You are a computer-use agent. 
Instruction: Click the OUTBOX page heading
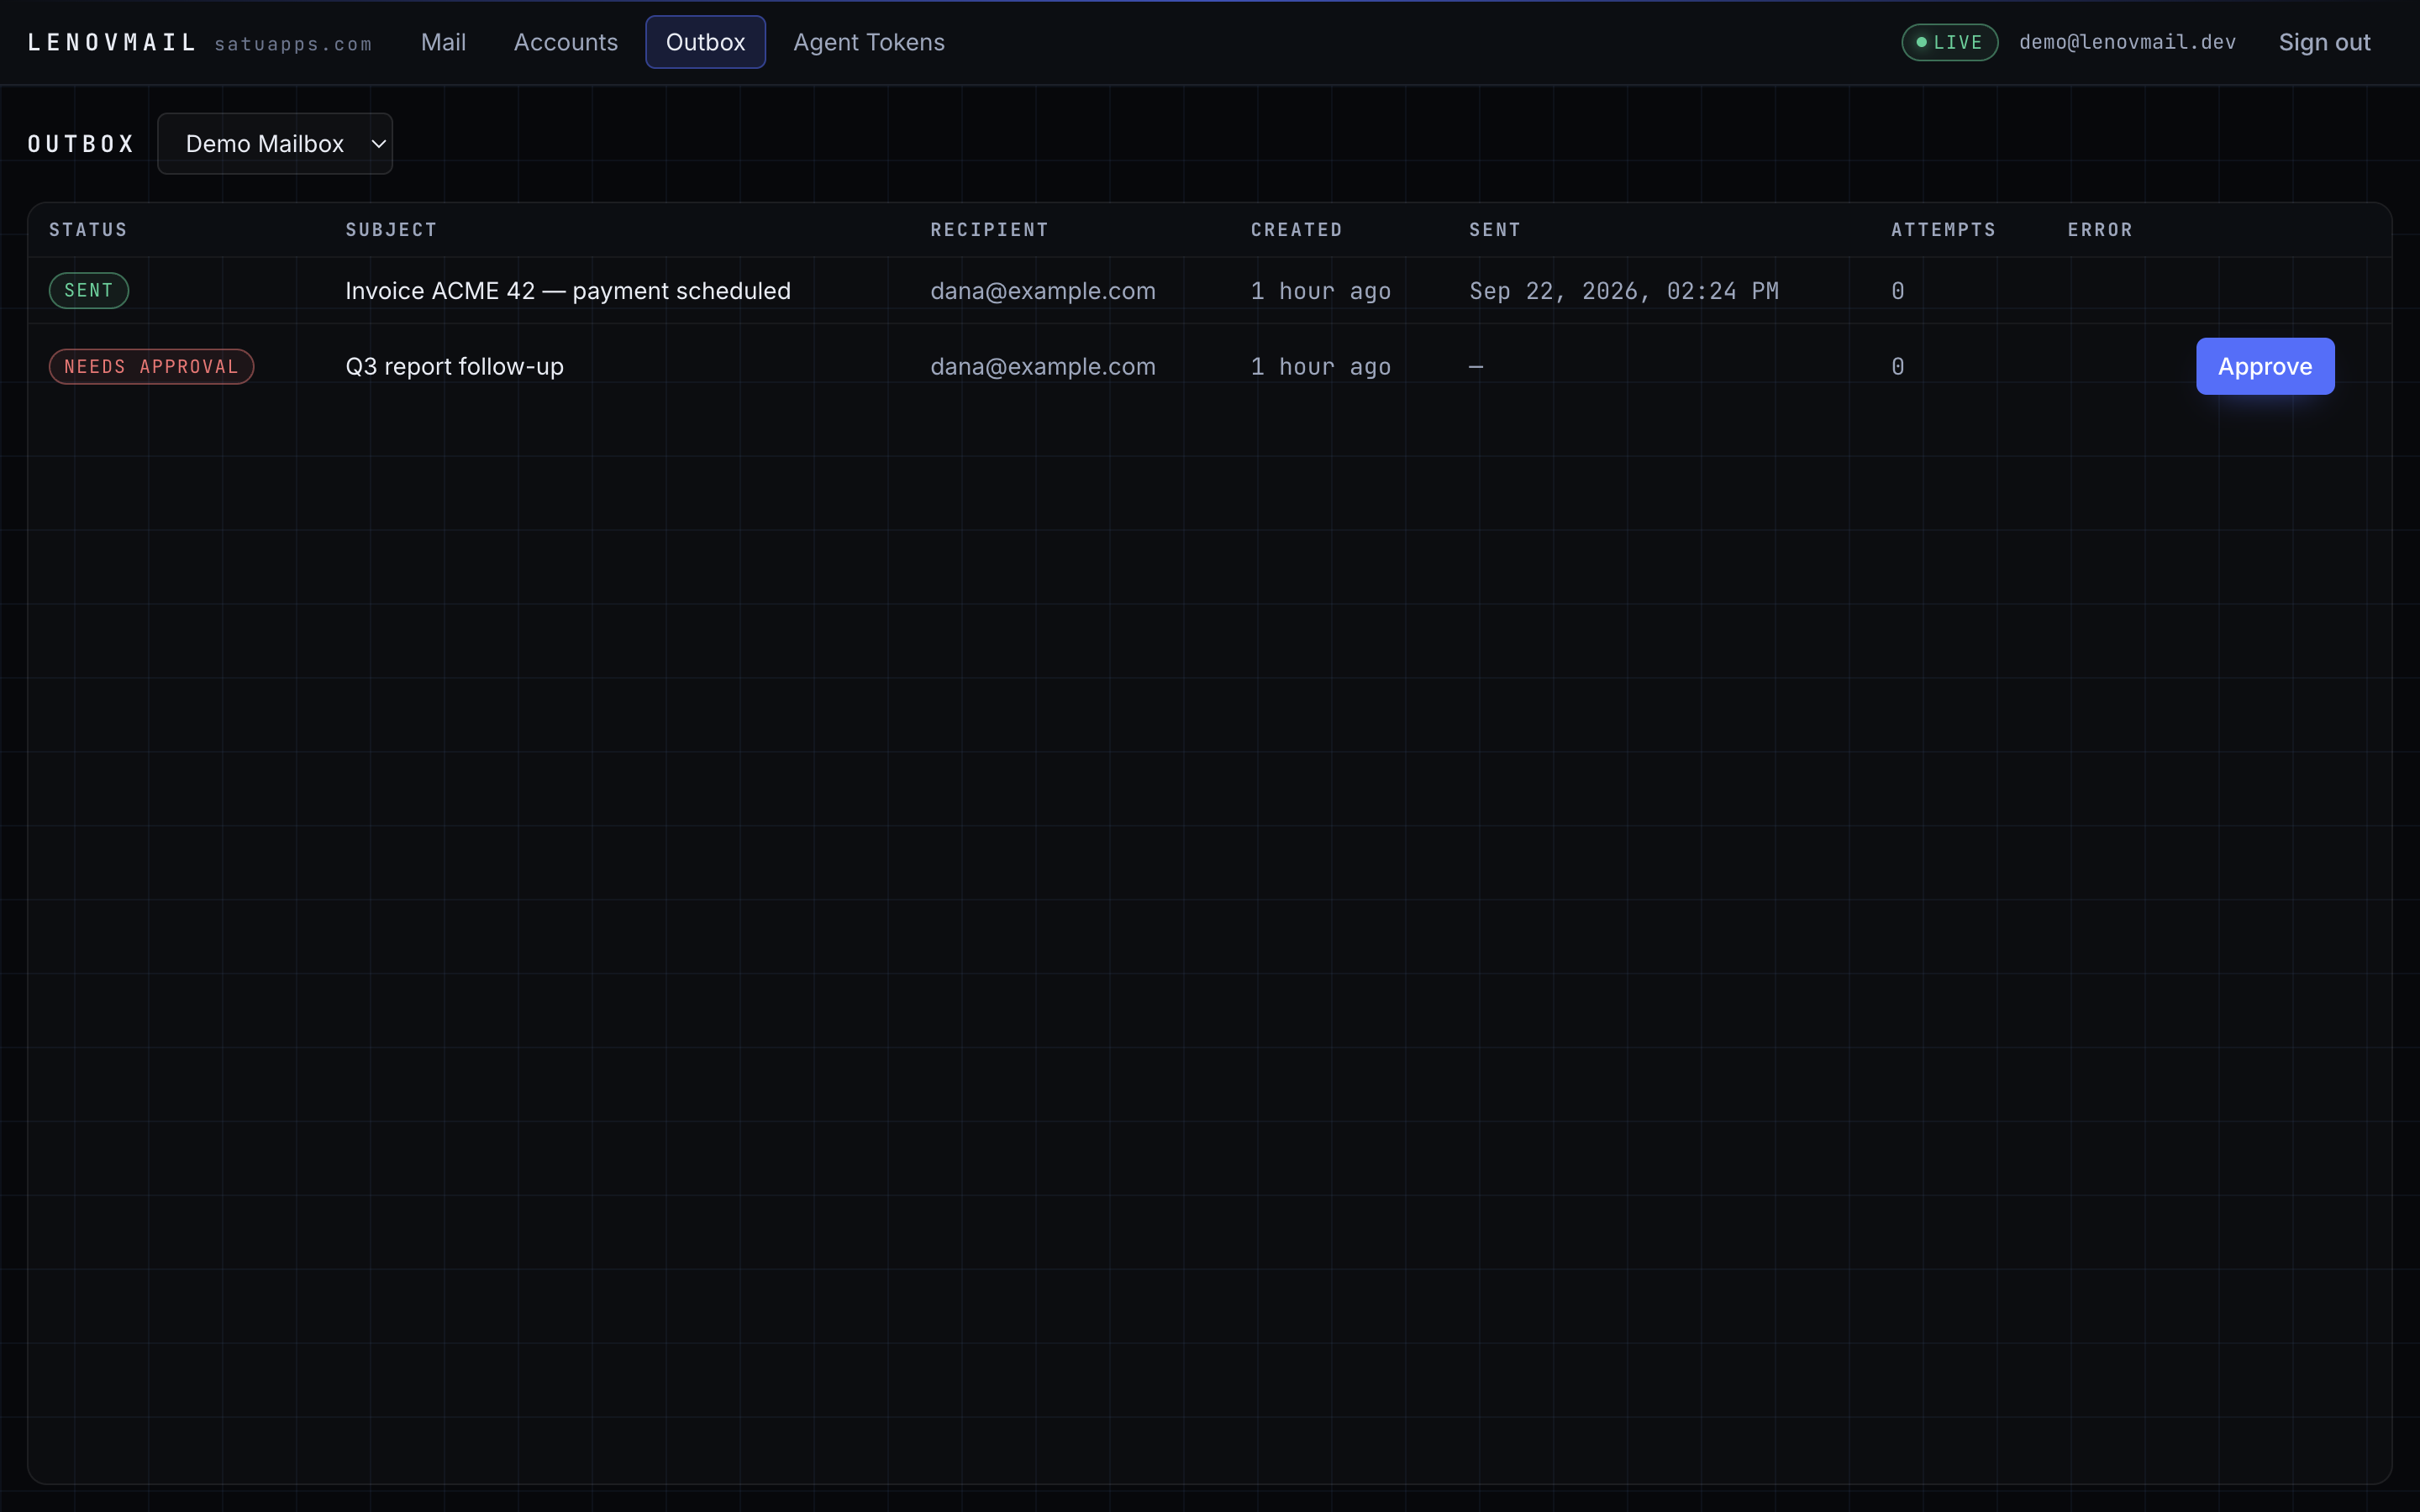tap(80, 144)
